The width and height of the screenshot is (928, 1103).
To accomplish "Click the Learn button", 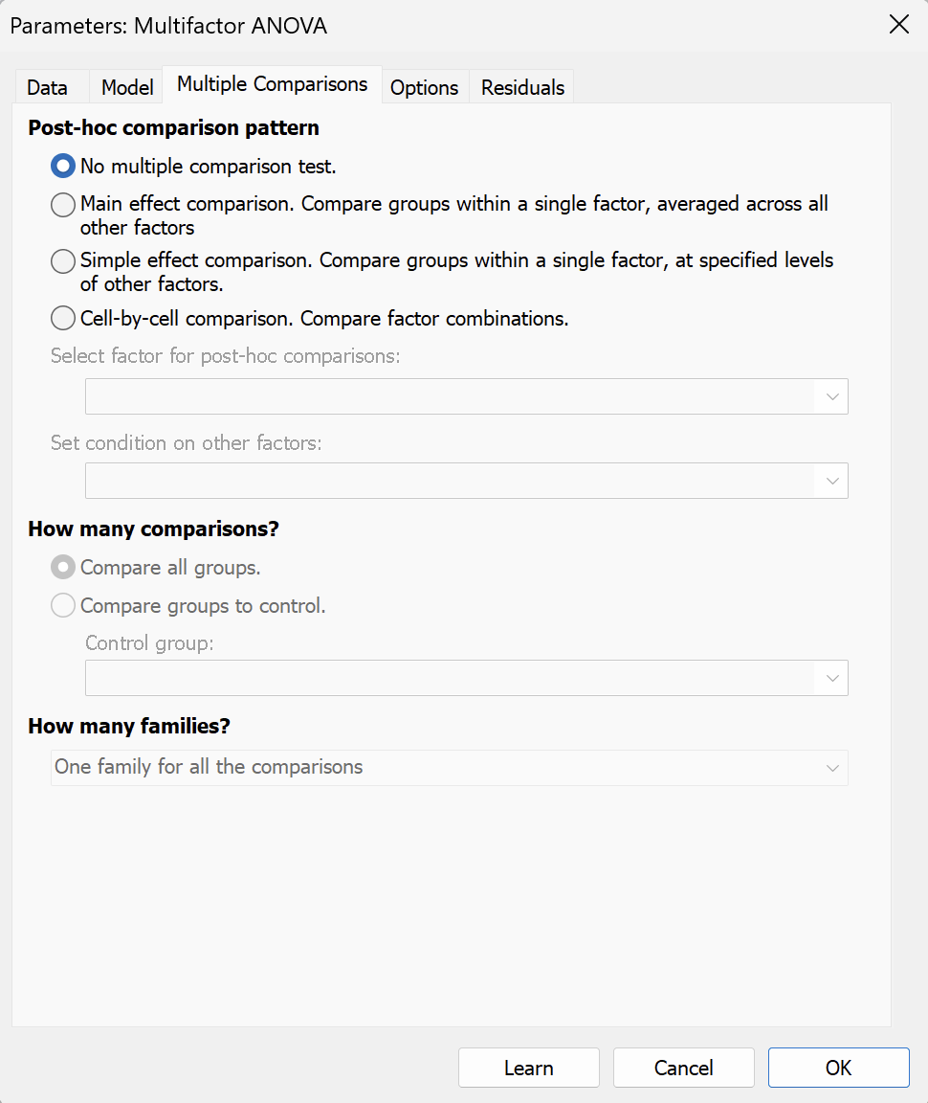I will [529, 1068].
